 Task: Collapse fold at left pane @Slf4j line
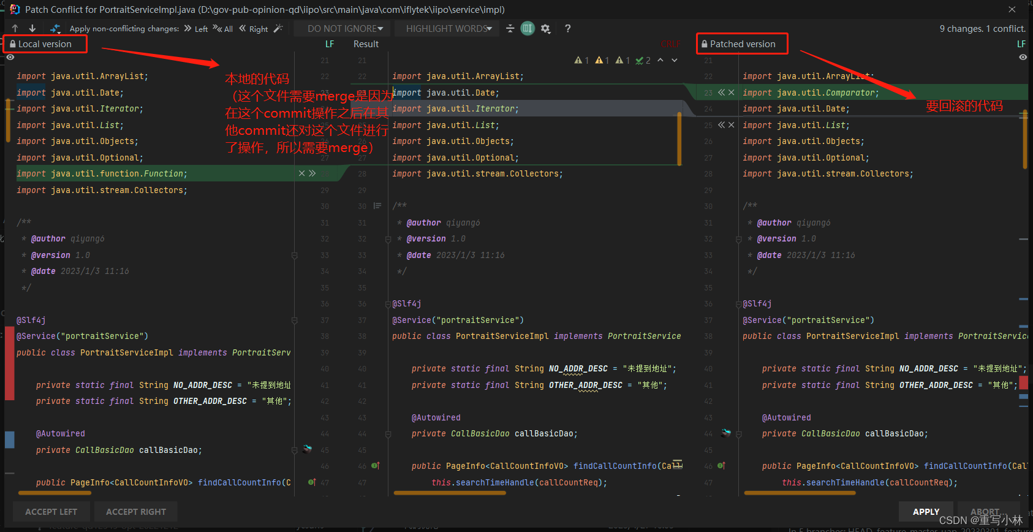[x=295, y=321]
